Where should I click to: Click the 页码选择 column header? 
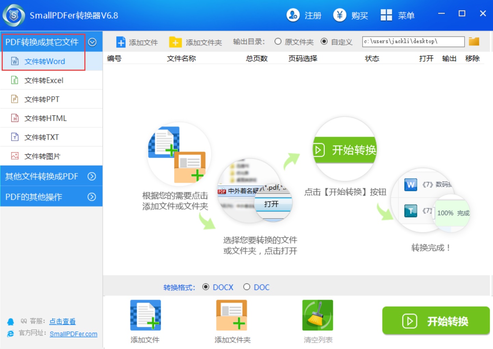[303, 58]
